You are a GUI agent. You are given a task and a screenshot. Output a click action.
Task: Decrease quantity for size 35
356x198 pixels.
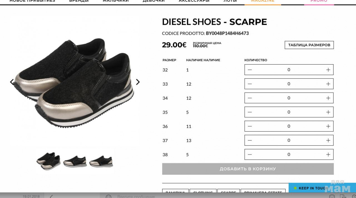[x=250, y=112]
